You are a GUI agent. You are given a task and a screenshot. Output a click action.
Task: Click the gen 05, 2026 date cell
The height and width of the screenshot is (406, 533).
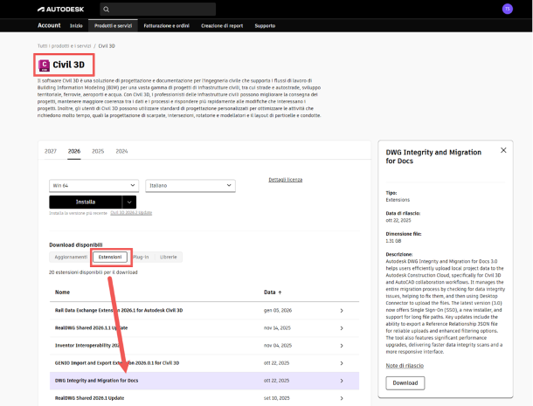click(278, 311)
